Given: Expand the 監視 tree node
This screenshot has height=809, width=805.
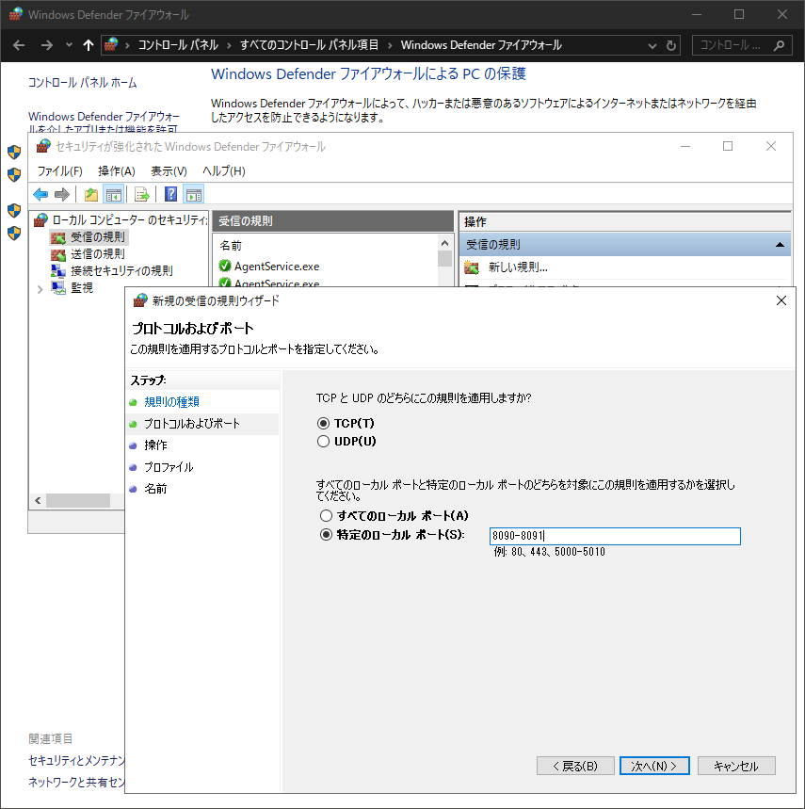Looking at the screenshot, I should 40,287.
